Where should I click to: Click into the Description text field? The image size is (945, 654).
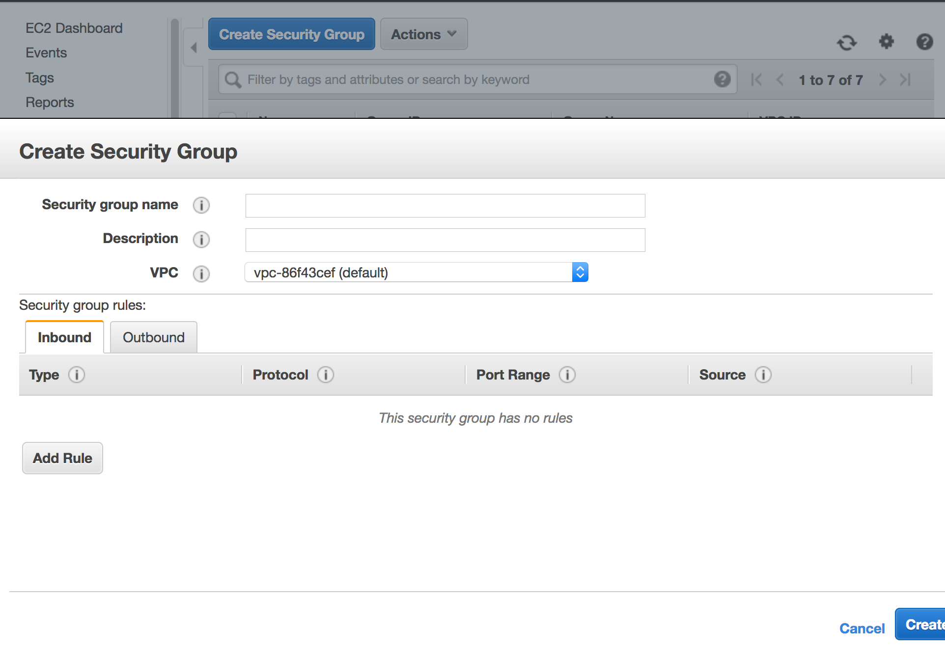point(445,240)
